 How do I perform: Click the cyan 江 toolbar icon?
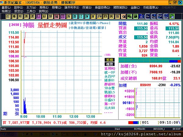81,16
